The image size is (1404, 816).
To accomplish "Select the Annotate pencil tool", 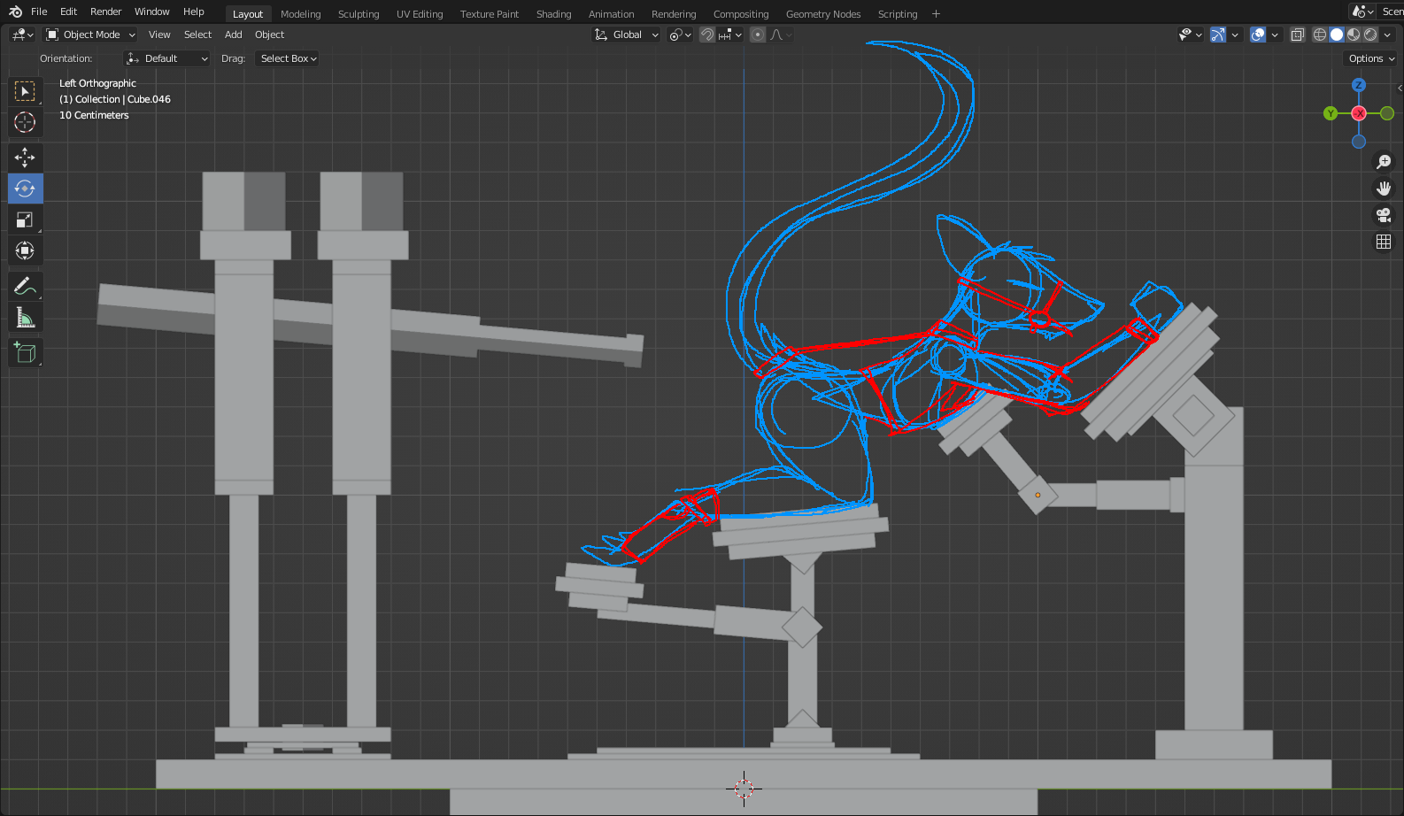I will coord(25,286).
